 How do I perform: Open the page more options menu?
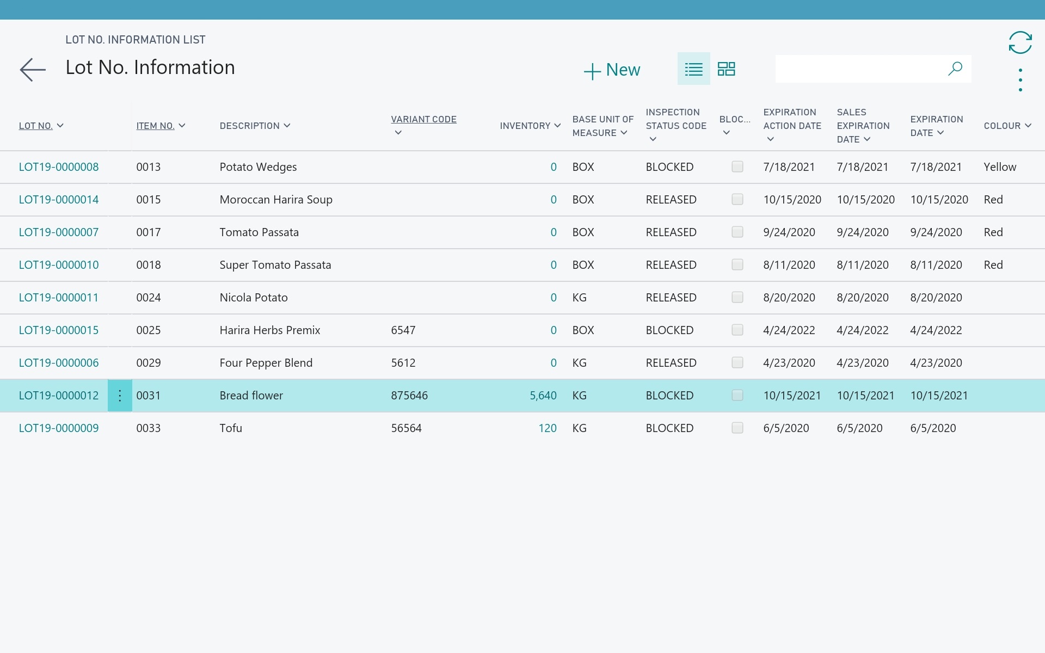(x=1020, y=80)
